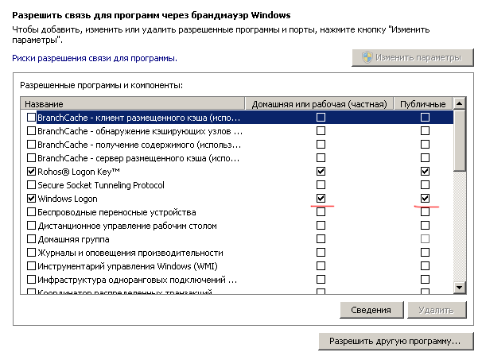482x356 pixels.
Task: Select Журналы и оповещения производительности row text
Action: pyautogui.click(x=130, y=253)
